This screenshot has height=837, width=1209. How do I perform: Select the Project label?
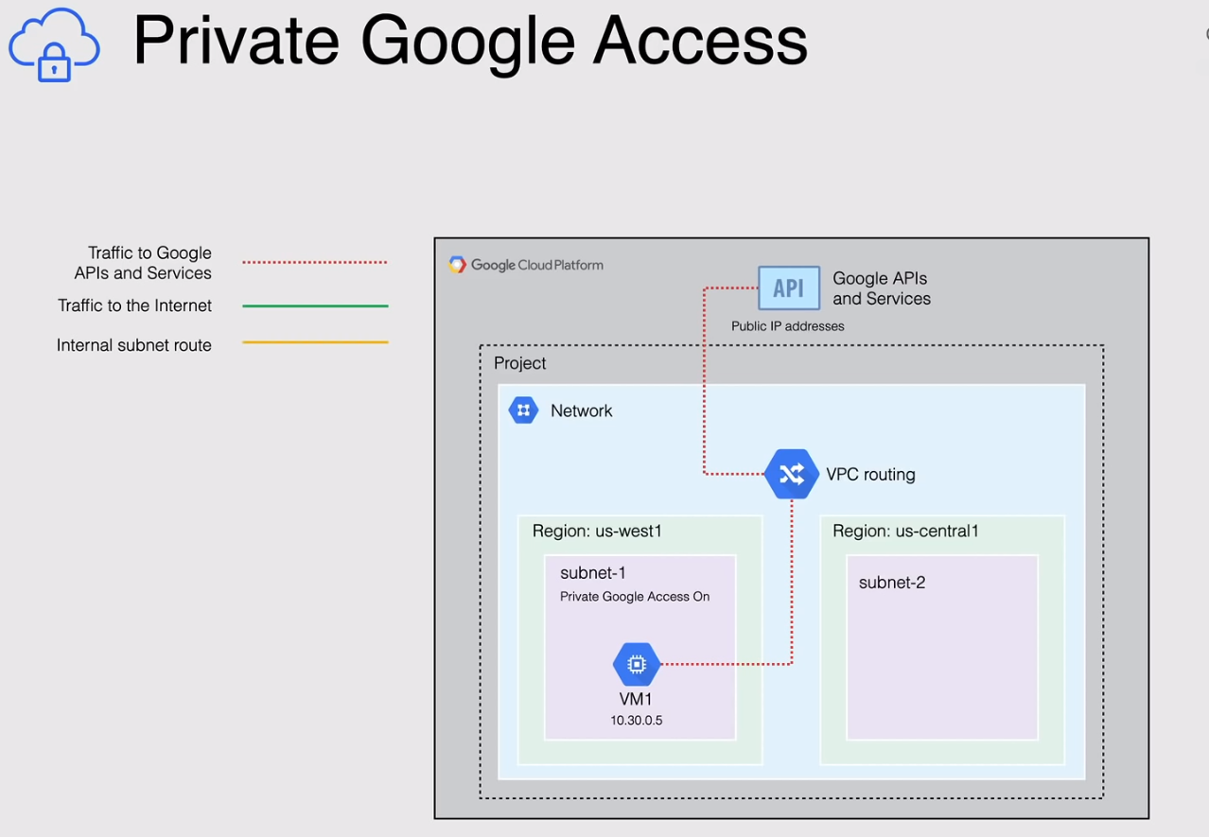519,363
